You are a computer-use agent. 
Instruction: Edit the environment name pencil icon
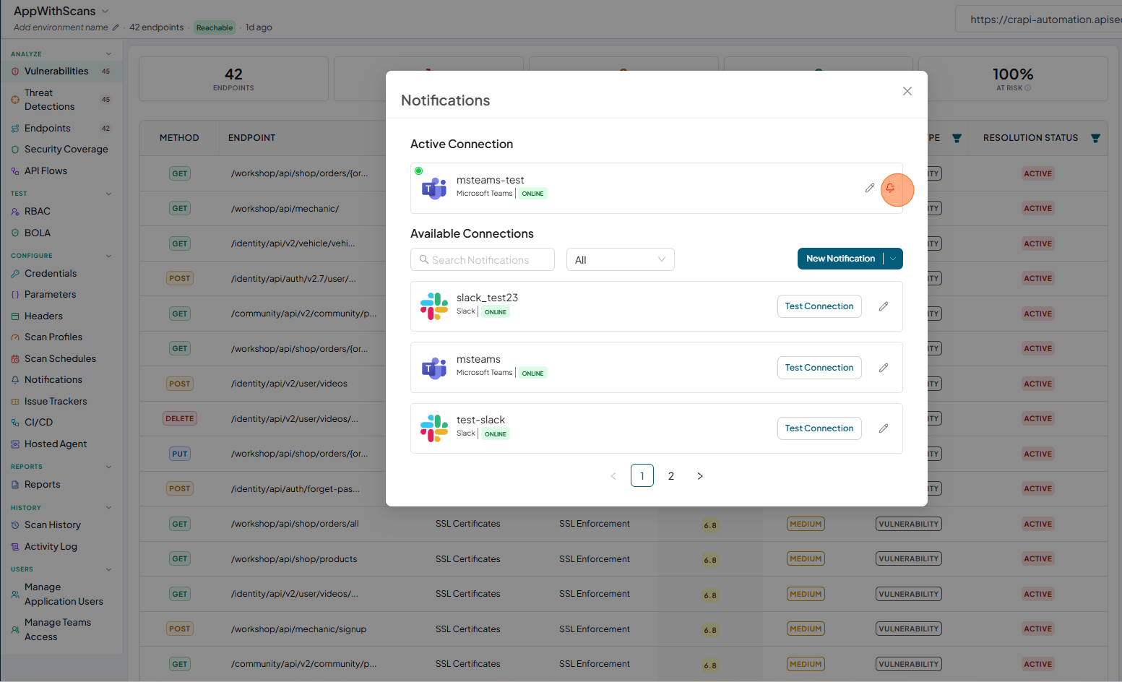pyautogui.click(x=116, y=27)
